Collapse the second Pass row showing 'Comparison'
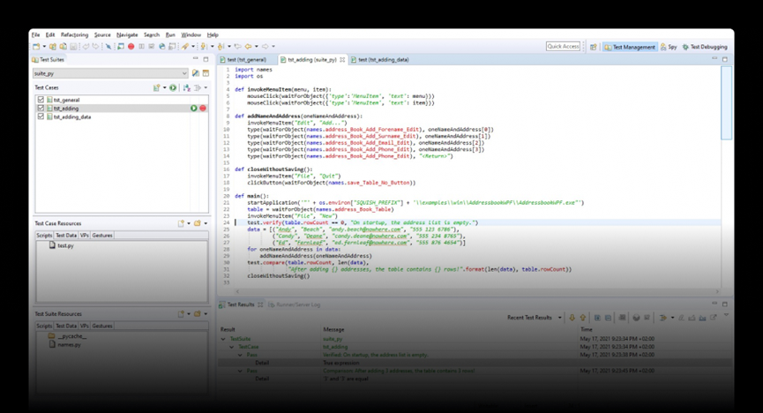Image resolution: width=763 pixels, height=413 pixels. [240, 372]
